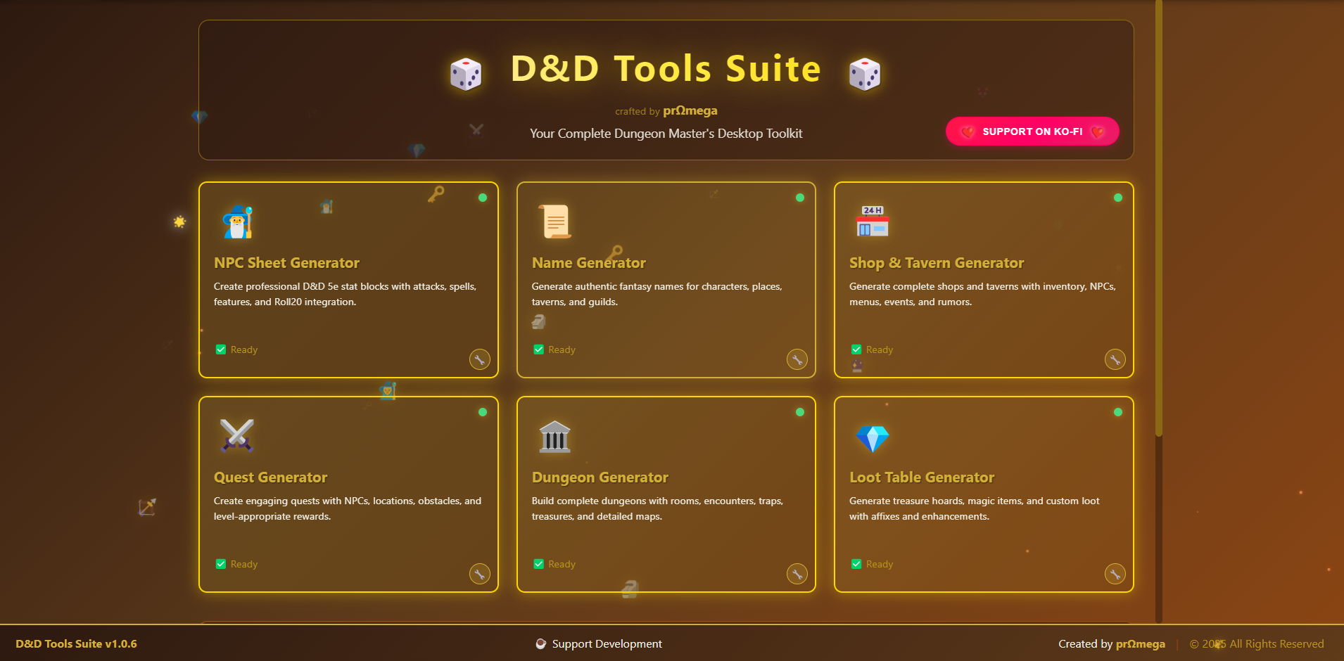
Task: Open the Shop & Tavern Generator
Action: coord(984,280)
